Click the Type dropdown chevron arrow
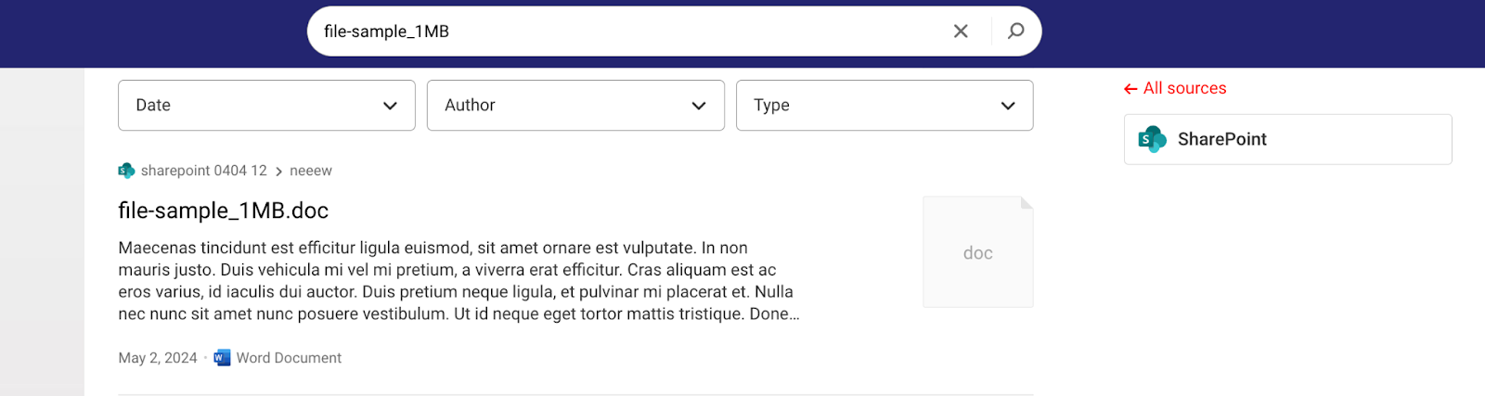1485x396 pixels. coord(1008,106)
